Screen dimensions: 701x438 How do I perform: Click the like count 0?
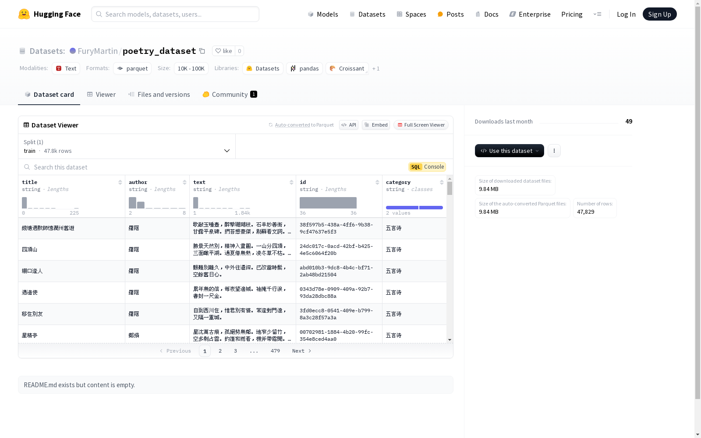[x=239, y=51]
